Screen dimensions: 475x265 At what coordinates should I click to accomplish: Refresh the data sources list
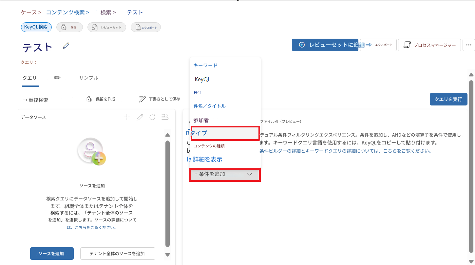point(152,117)
